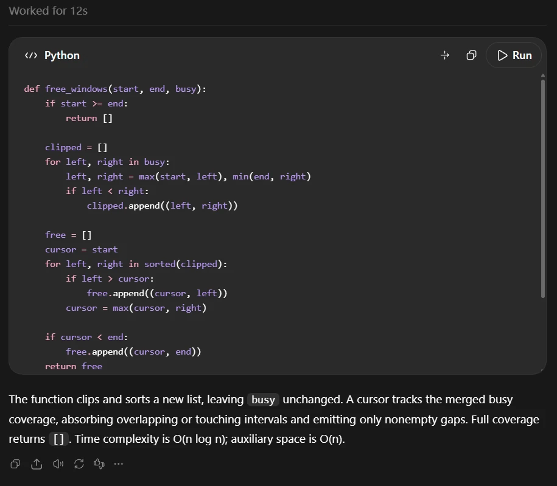557x486 pixels.
Task: Expand the 'Worked for 12s' details
Action: pos(48,11)
